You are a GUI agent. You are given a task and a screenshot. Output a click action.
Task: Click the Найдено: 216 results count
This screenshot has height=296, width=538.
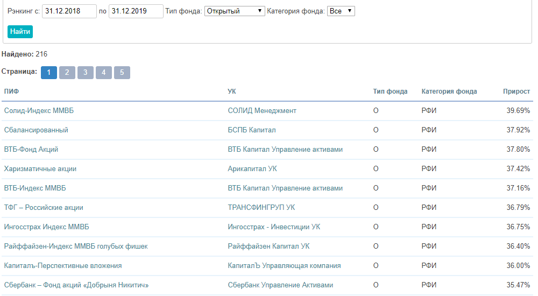tap(24, 54)
